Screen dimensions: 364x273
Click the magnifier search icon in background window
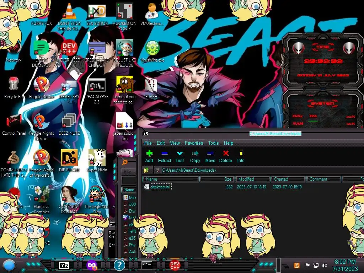click(125, 162)
